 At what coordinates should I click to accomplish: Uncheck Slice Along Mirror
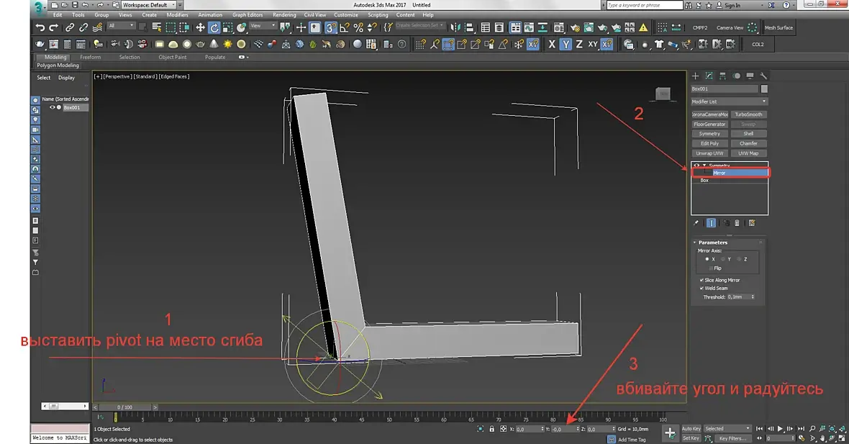pyautogui.click(x=702, y=280)
